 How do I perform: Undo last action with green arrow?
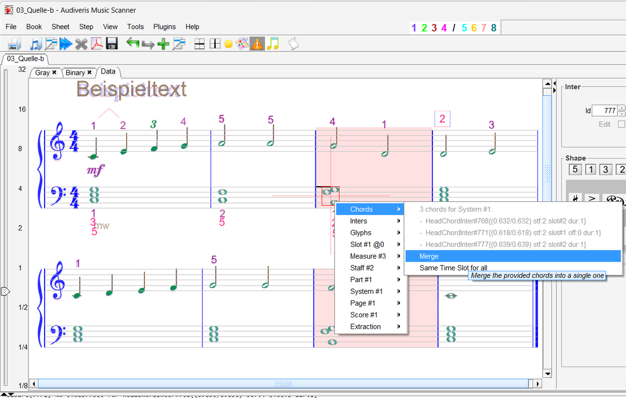(x=133, y=43)
